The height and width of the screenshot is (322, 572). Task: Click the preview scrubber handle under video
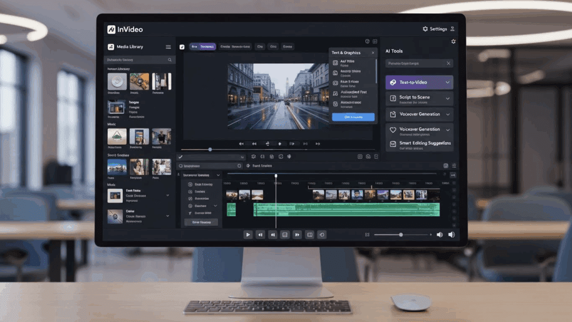210,149
